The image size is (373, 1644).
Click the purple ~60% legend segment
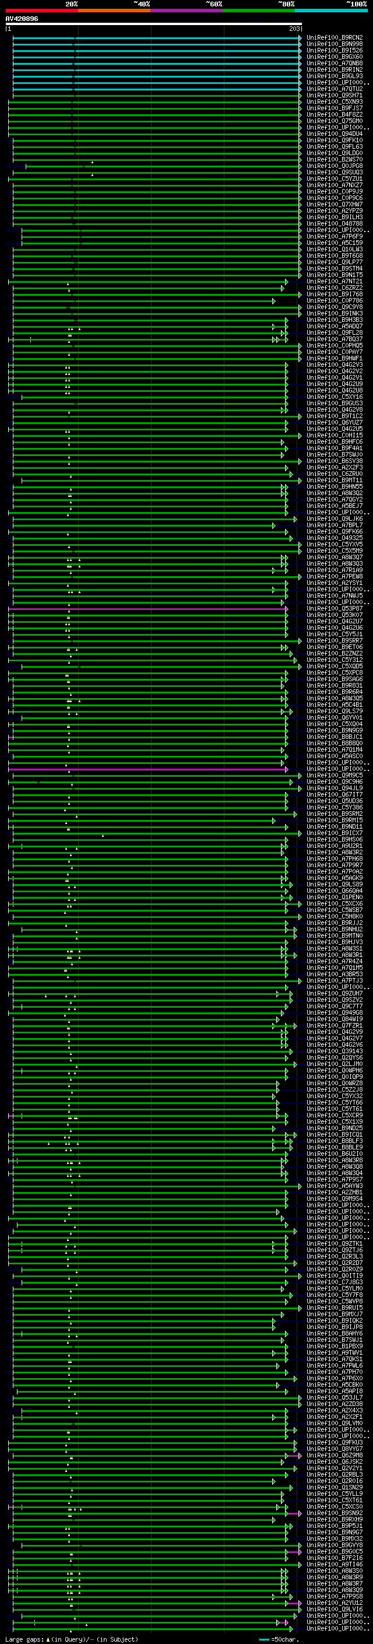click(186, 10)
